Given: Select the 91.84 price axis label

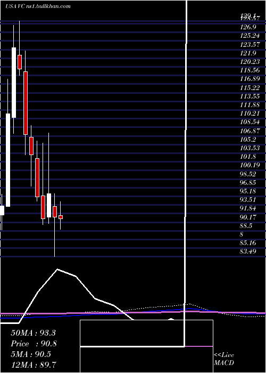Looking at the screenshot, I should tap(248, 208).
